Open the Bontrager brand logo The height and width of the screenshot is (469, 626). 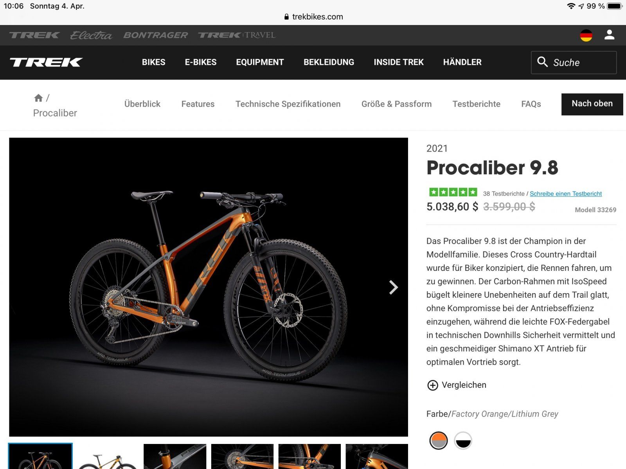tap(156, 35)
